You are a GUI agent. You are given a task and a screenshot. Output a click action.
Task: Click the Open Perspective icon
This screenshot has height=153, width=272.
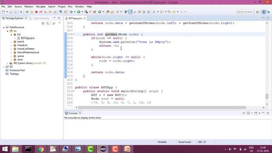click(x=258, y=12)
